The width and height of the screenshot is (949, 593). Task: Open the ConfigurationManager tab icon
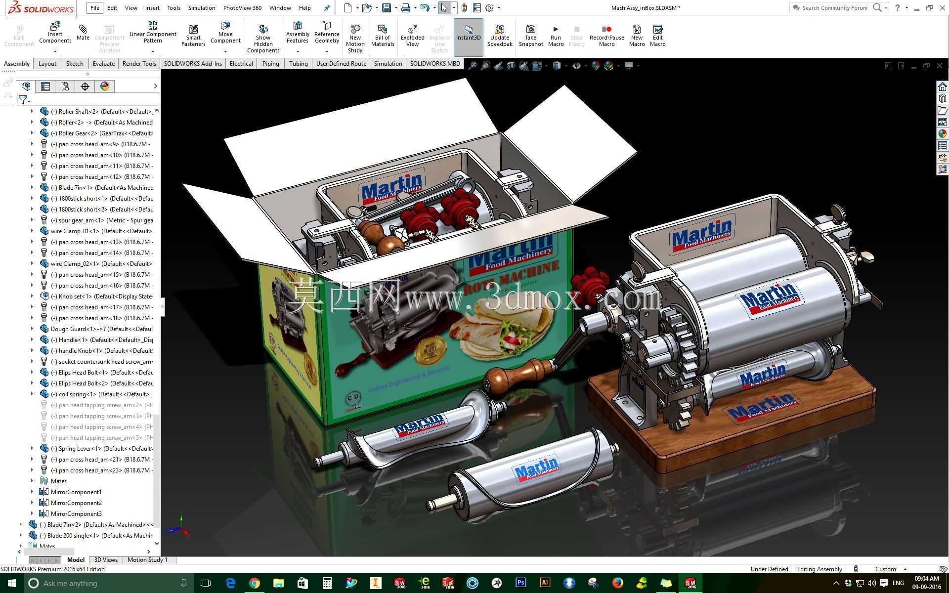pyautogui.click(x=65, y=86)
